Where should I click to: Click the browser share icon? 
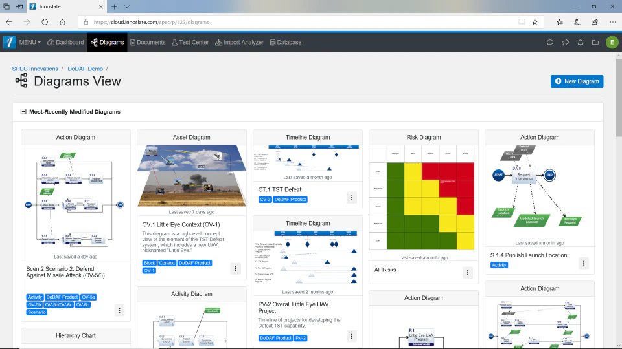pos(595,22)
